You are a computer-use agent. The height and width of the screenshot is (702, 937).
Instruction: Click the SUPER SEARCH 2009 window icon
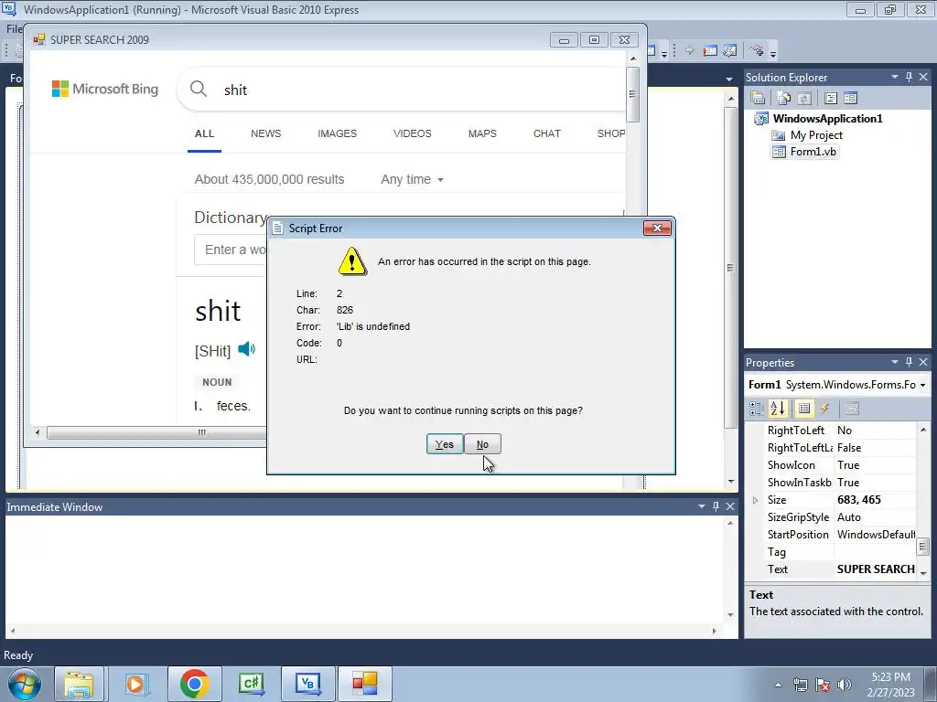(39, 39)
